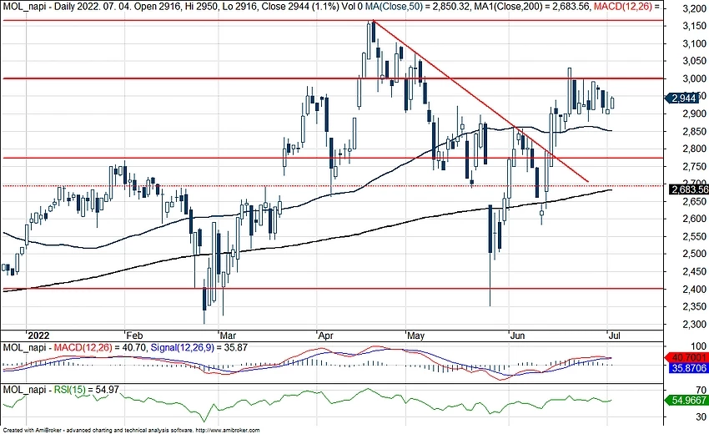Click the MACD value label 40.7001

(688, 358)
